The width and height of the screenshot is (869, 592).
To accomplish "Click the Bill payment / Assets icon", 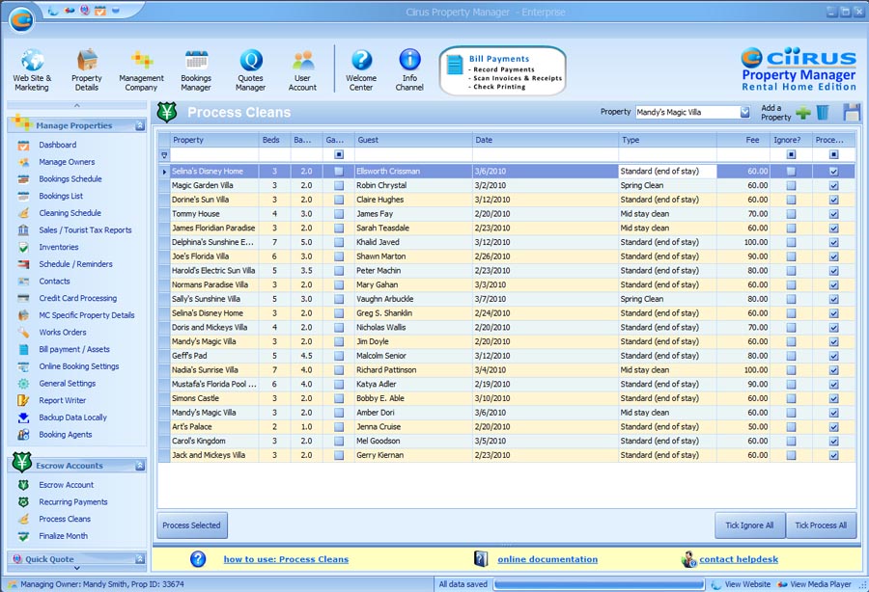I will coord(23,350).
